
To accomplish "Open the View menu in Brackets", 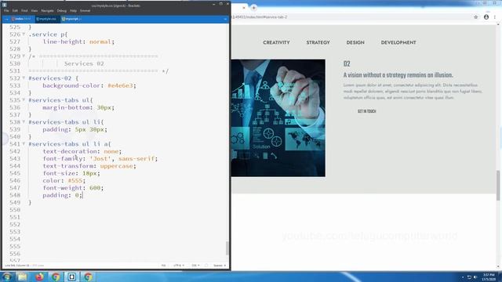I will pos(35,10).
